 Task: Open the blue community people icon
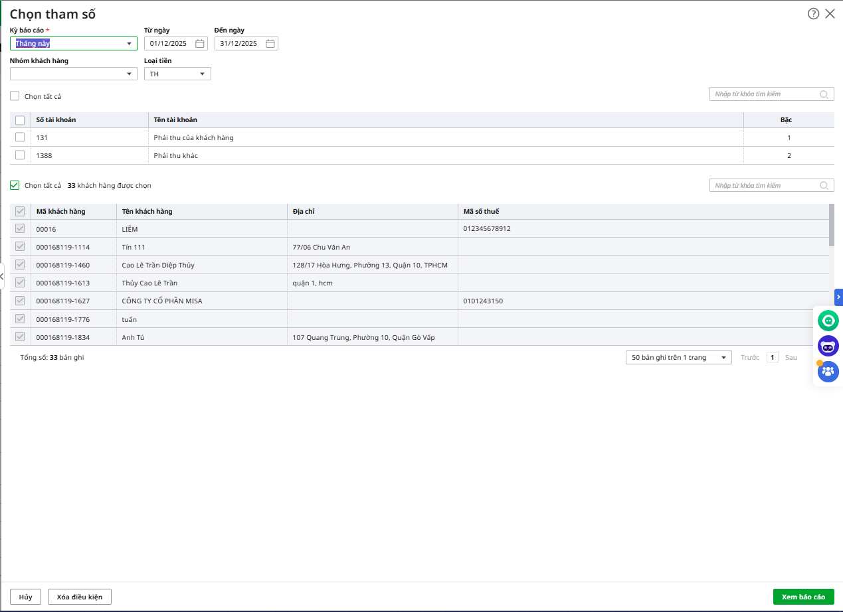point(828,371)
